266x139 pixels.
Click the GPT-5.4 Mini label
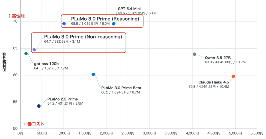click(129, 9)
